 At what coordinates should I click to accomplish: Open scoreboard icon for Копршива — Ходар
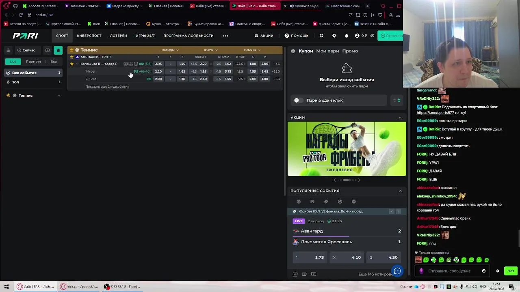131,64
